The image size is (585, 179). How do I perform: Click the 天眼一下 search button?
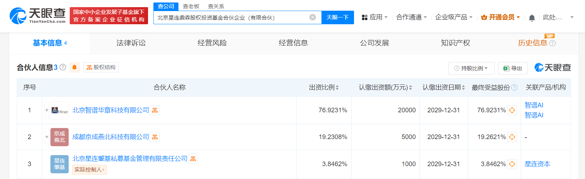tap(338, 17)
